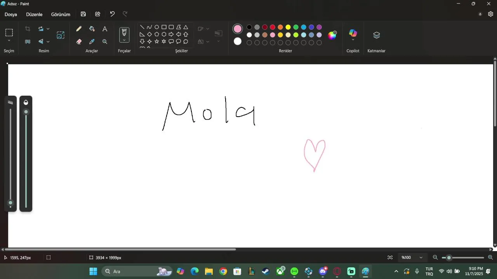Select the curve shape
This screenshot has width=497, height=279.
coord(149,27)
